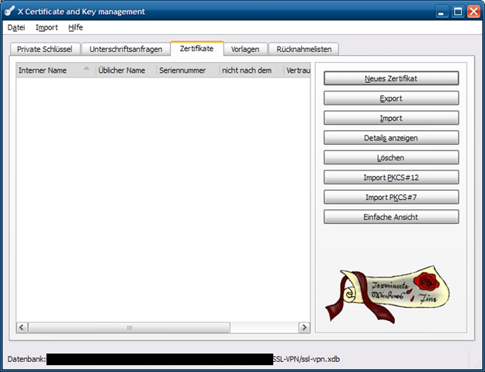Switch to the Unterschriftsanfragen tab
This screenshot has width=485, height=372.
pyautogui.click(x=126, y=49)
